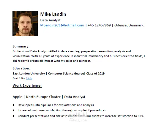Click the phone number +45 12457869

[99, 25]
